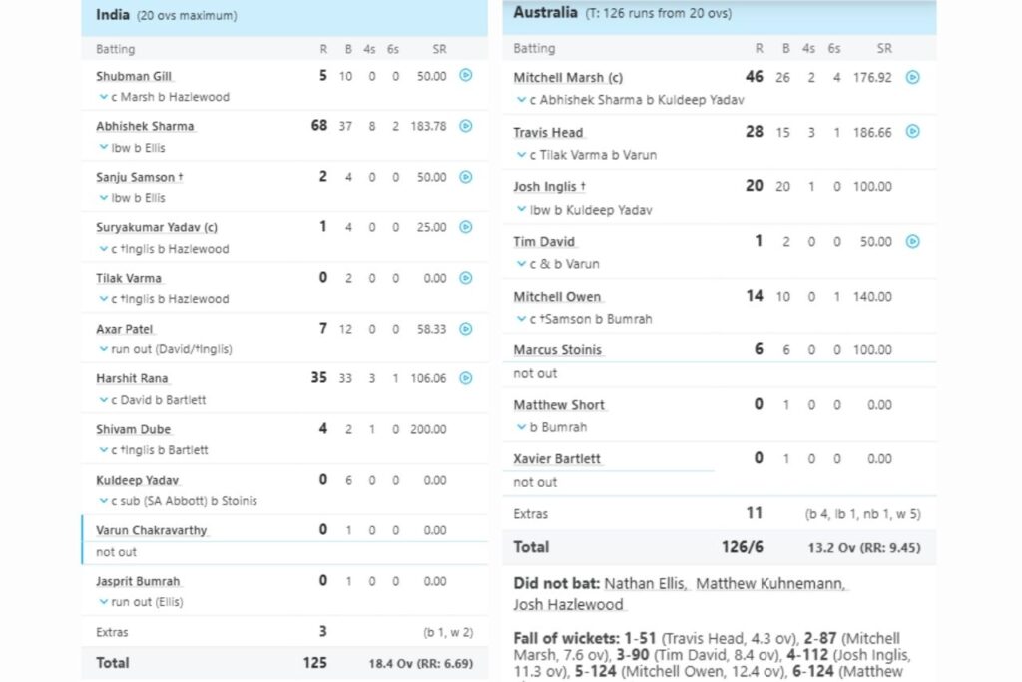Expand Shubman Gill's dismissal details chevron
This screenshot has height=682, width=1022.
point(104,97)
